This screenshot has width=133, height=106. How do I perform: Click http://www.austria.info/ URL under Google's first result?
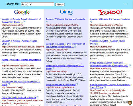(x=13, y=25)
